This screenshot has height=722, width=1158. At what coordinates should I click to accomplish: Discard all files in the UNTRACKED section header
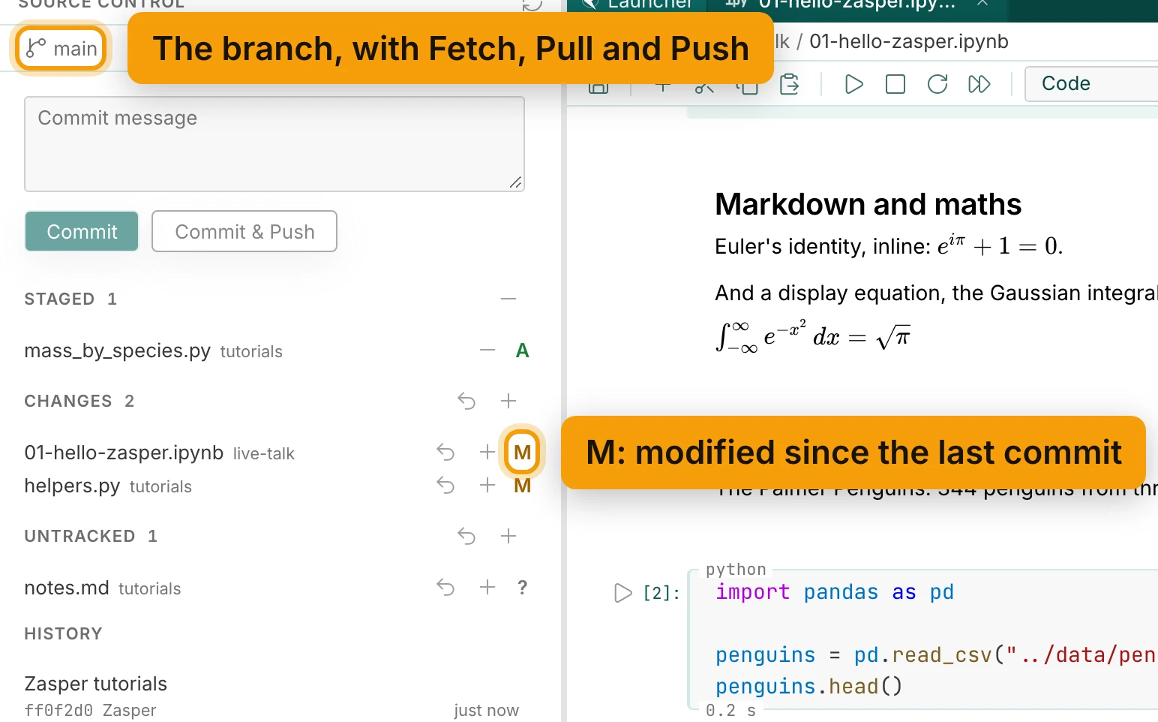pos(466,536)
